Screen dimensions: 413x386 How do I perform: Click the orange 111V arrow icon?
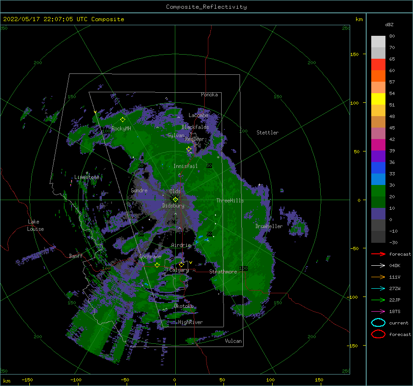point(378,277)
